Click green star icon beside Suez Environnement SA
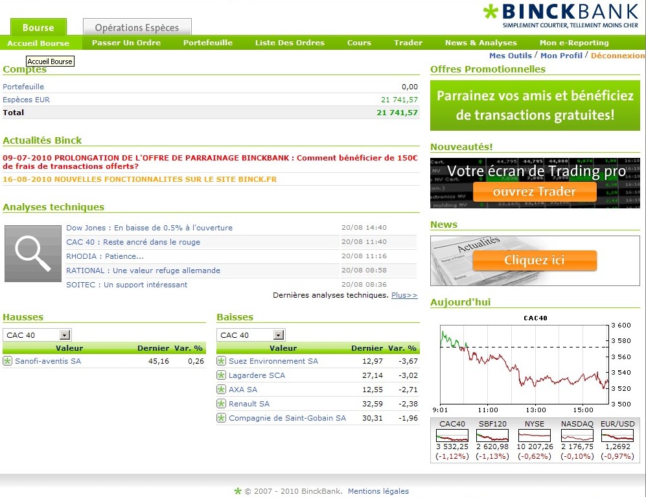 coord(221,361)
